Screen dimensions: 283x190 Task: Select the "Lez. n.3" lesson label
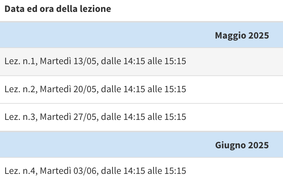(x=20, y=116)
